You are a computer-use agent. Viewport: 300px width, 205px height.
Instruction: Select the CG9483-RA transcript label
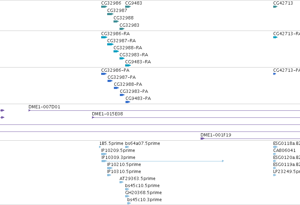[138, 62]
